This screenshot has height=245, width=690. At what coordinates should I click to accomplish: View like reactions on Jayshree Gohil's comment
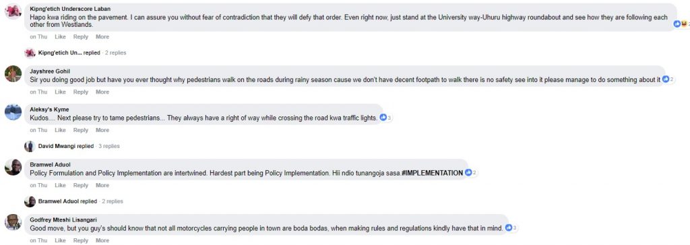(668, 79)
